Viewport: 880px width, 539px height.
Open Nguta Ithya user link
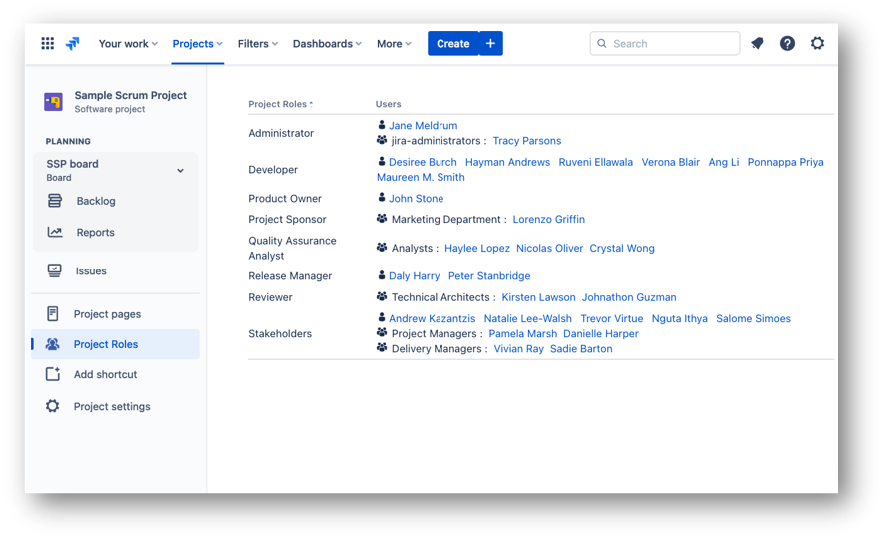point(679,318)
